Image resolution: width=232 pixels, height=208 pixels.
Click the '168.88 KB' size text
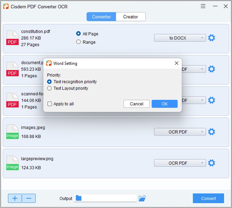click(31, 137)
